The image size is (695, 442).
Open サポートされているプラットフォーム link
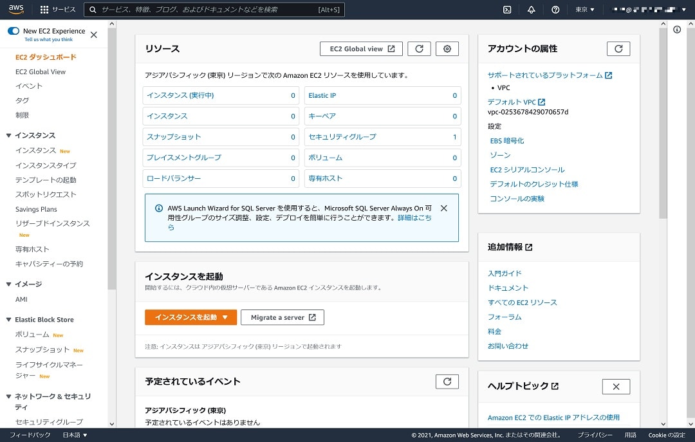[550, 75]
